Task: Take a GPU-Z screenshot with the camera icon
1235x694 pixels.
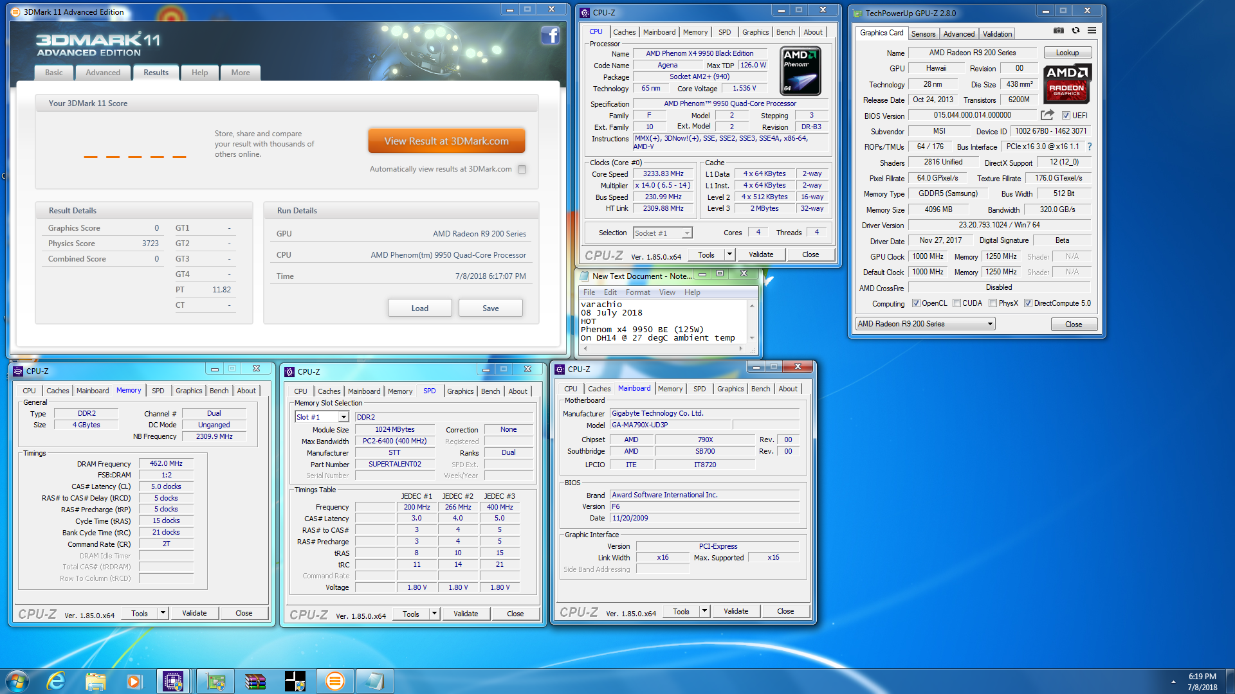Action: coord(1058,30)
